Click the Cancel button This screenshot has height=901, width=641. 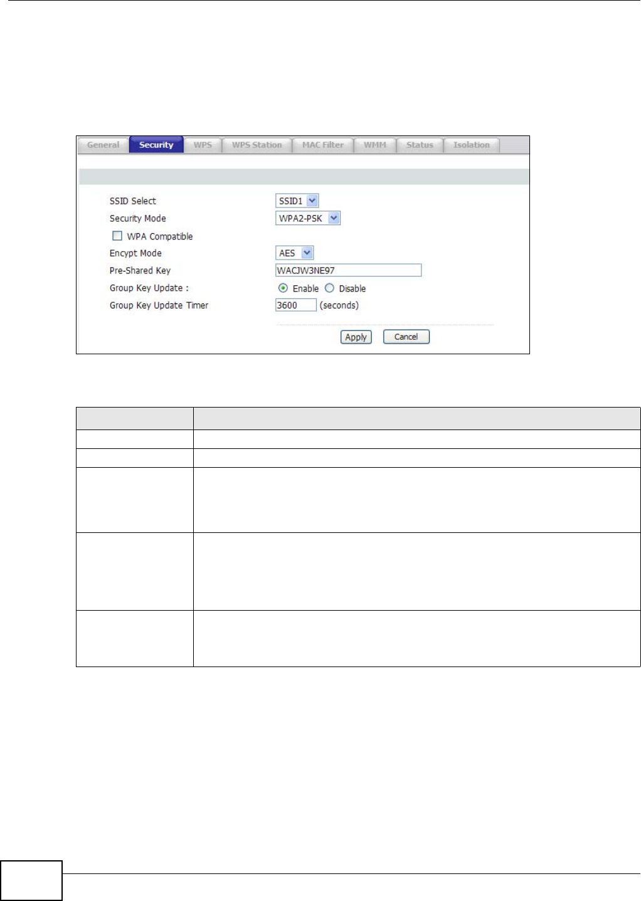(x=406, y=337)
